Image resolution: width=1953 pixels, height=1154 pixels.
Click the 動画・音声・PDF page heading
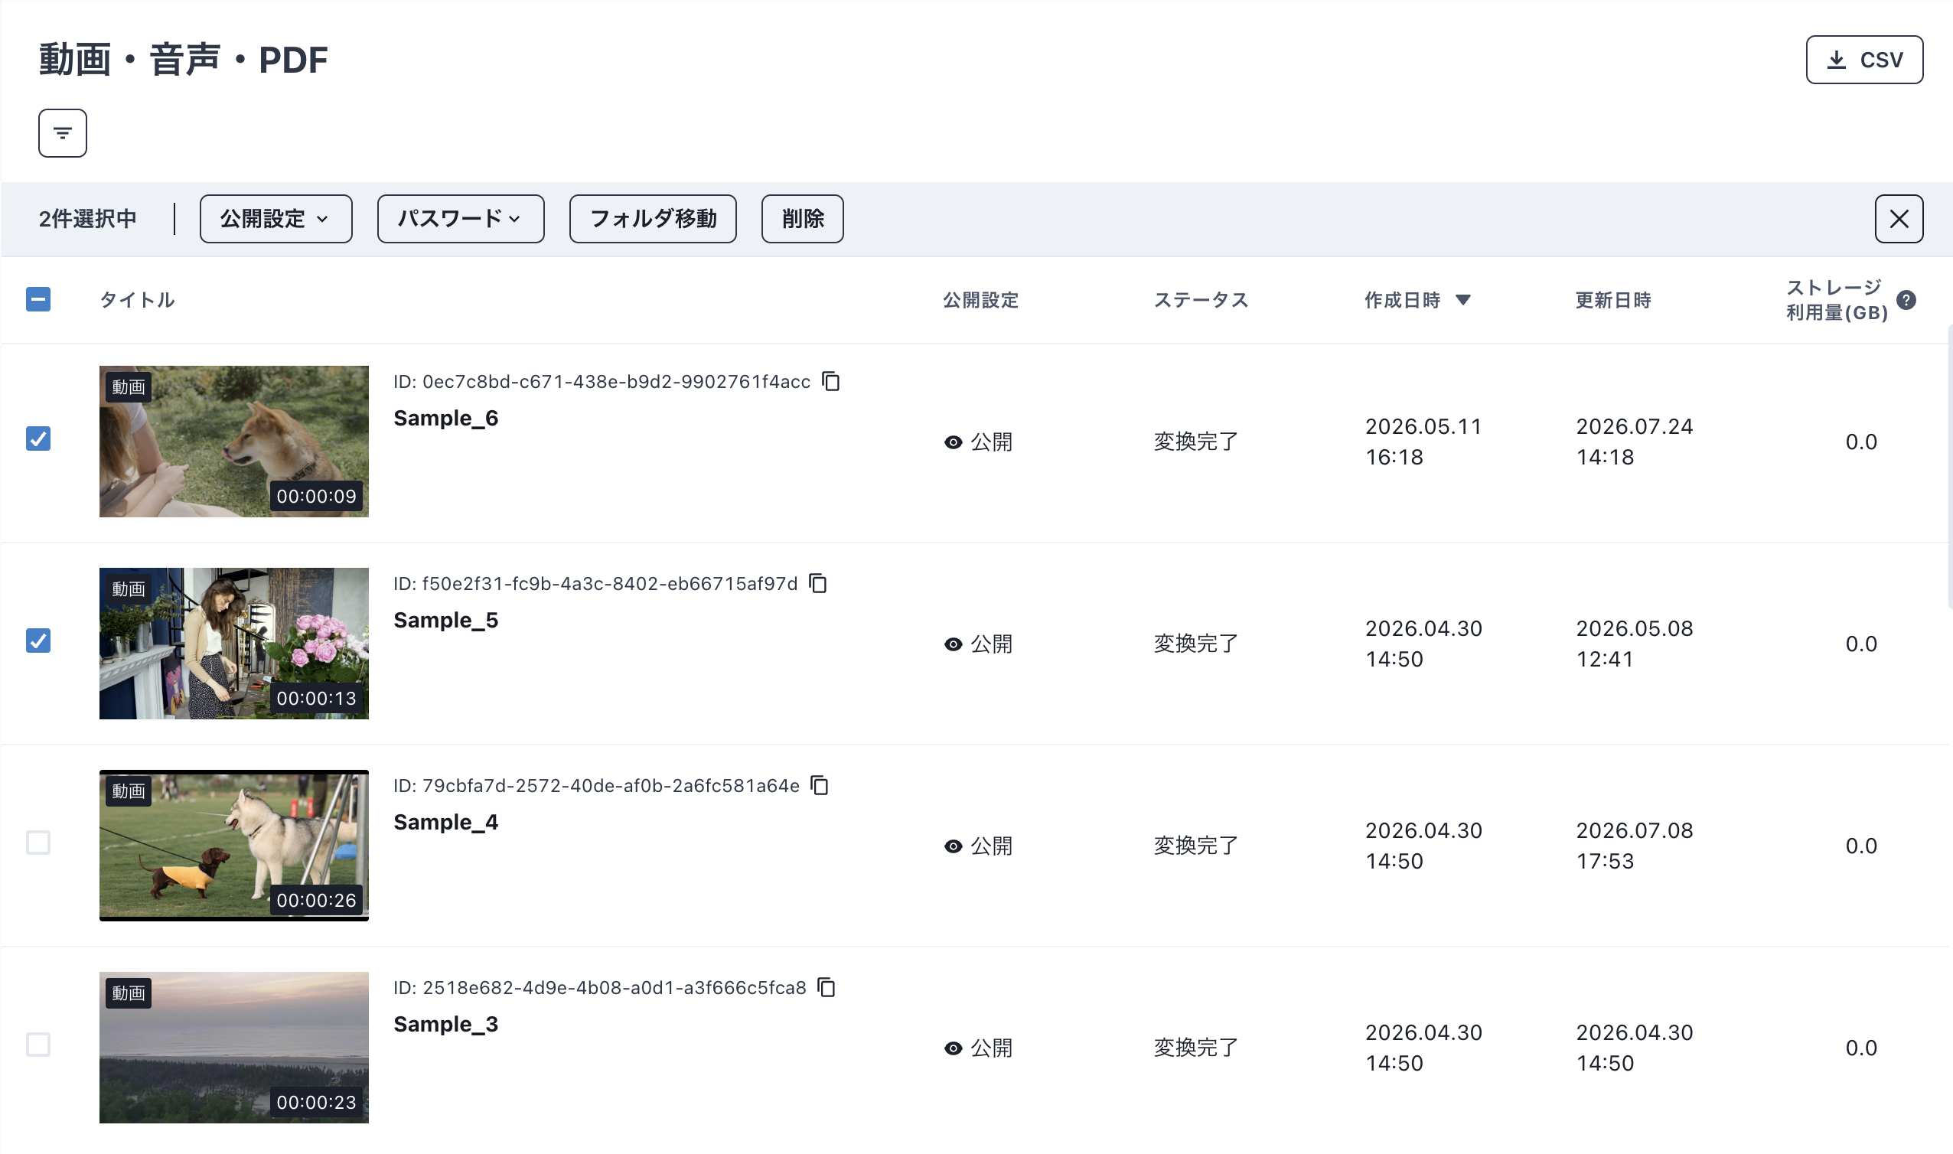pyautogui.click(x=184, y=60)
